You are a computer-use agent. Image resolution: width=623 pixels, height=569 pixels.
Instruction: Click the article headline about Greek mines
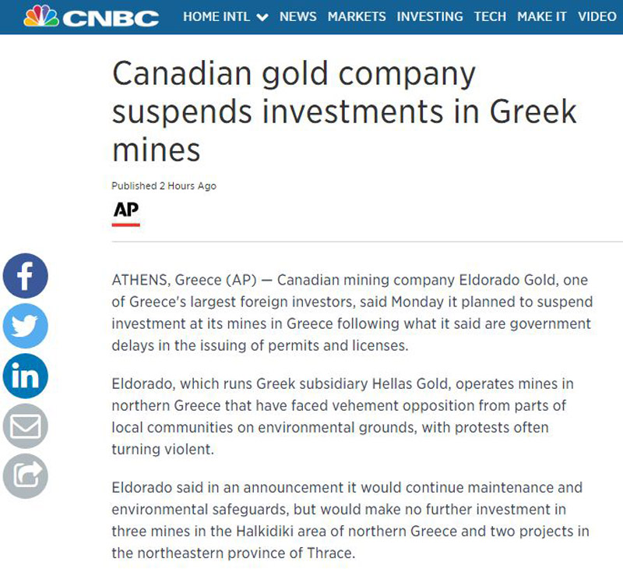tap(344, 111)
